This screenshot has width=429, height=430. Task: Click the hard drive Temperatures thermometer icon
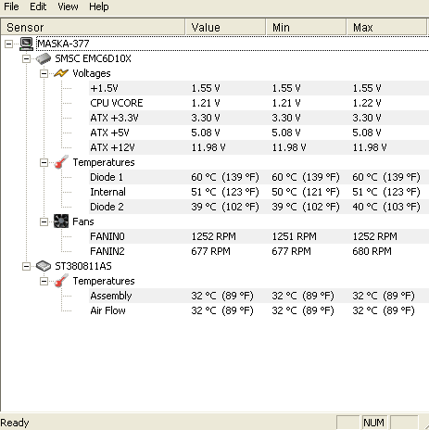pyautogui.click(x=61, y=281)
